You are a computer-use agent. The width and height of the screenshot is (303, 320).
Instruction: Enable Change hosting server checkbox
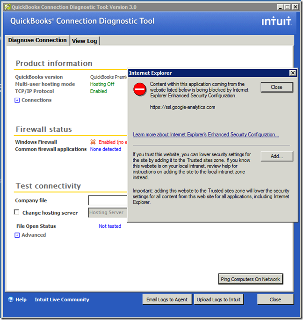pos(16,212)
